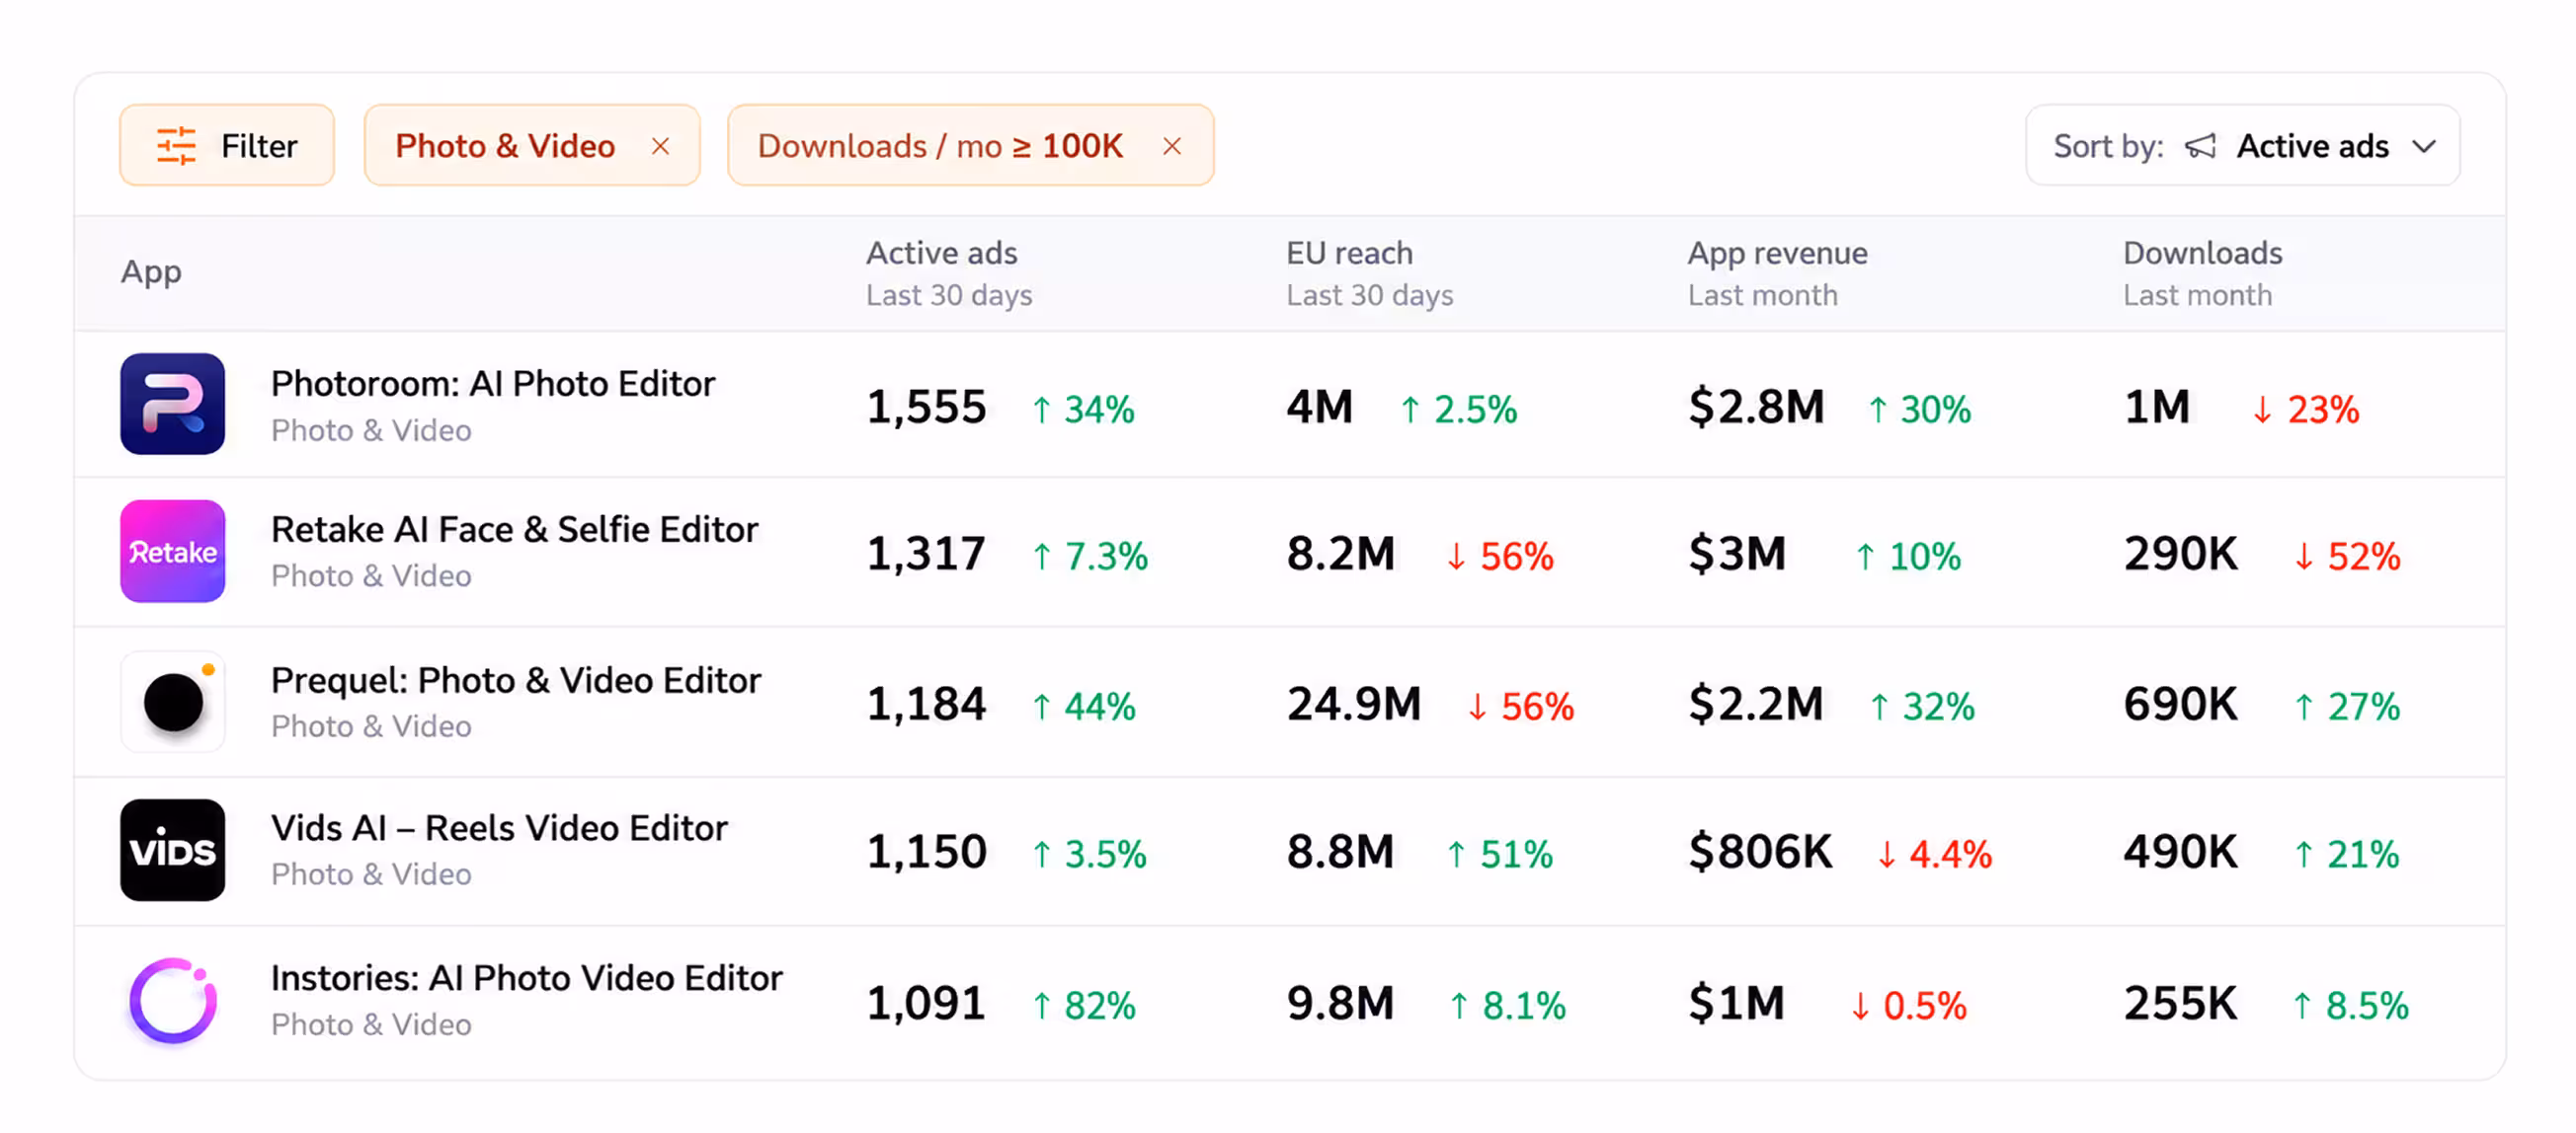Click the Vids AI app icon
The width and height of the screenshot is (2576, 1133).
tap(173, 849)
